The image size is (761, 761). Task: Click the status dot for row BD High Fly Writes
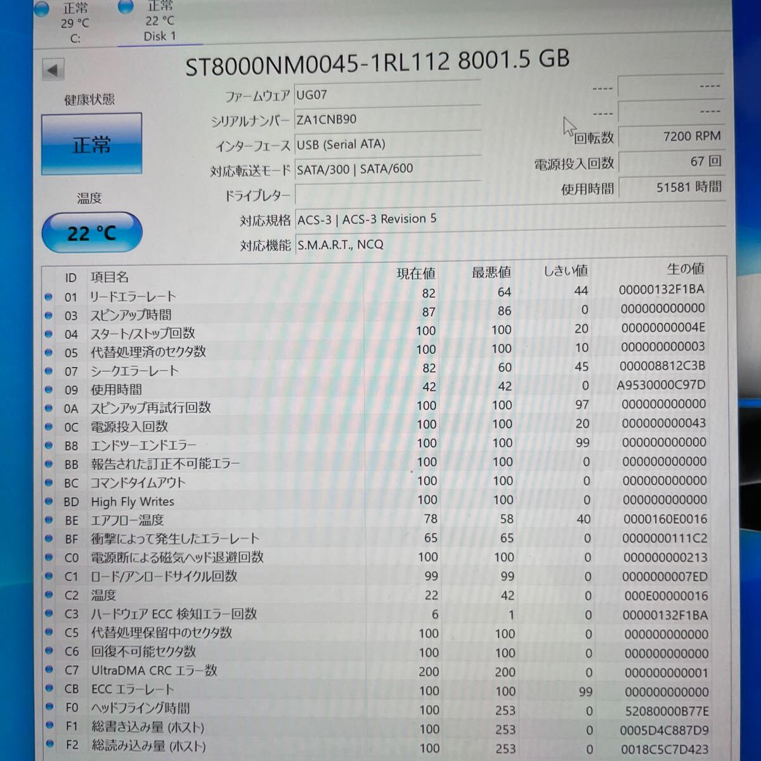pyautogui.click(x=49, y=502)
